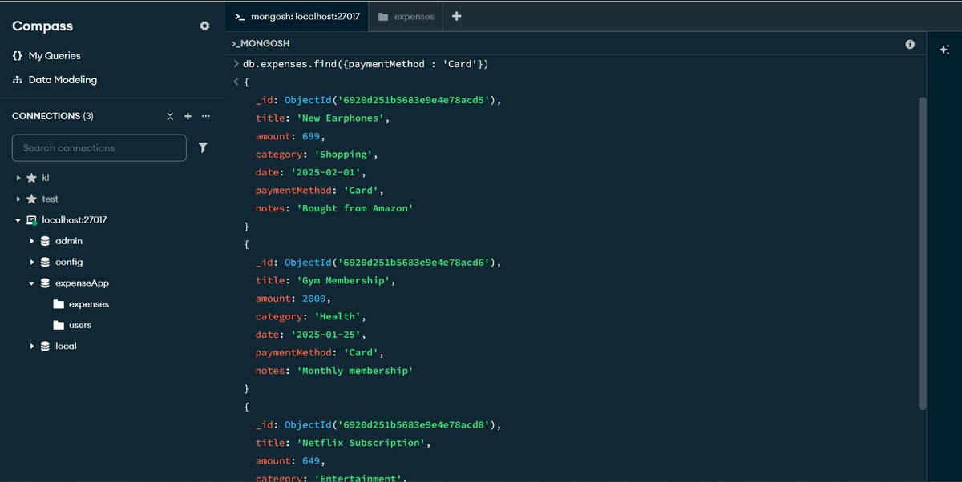Select the favorited test connection

click(50, 199)
